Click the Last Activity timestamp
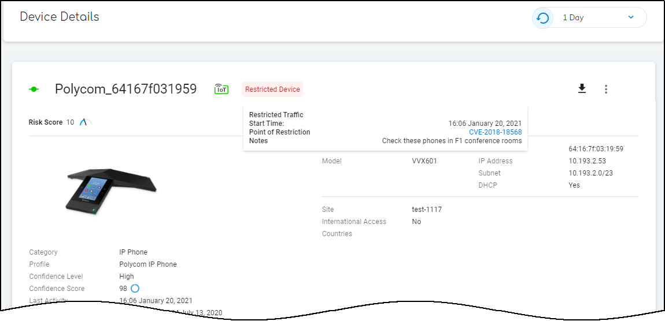This screenshot has height=321, width=665. pos(156,300)
